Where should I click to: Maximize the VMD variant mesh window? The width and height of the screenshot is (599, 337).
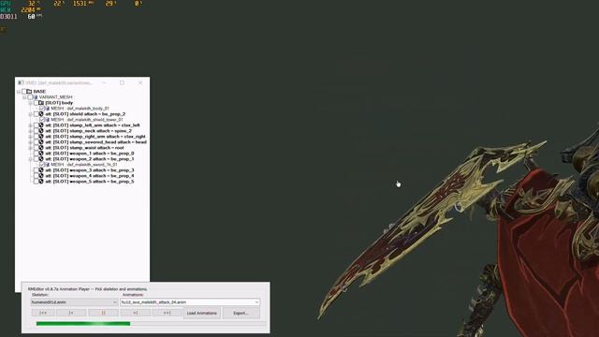click(123, 82)
